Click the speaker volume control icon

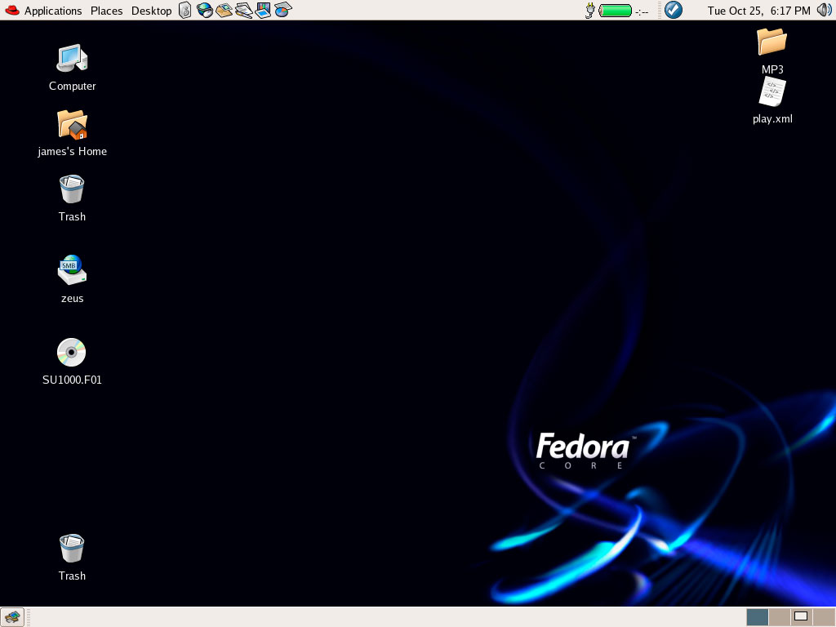[x=825, y=10]
